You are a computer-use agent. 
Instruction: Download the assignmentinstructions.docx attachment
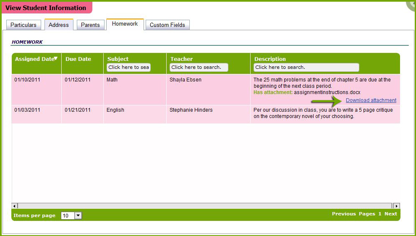[x=371, y=100]
